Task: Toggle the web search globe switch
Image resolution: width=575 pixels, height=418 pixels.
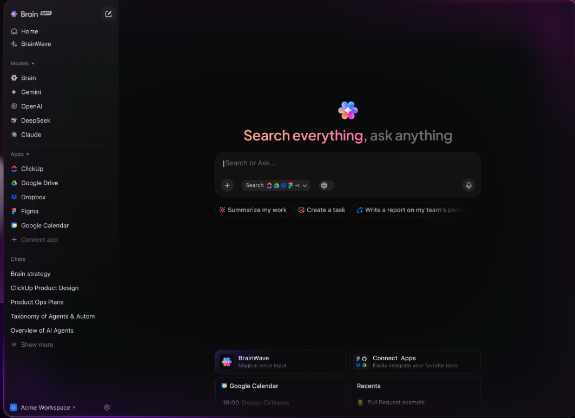Action: coord(326,186)
